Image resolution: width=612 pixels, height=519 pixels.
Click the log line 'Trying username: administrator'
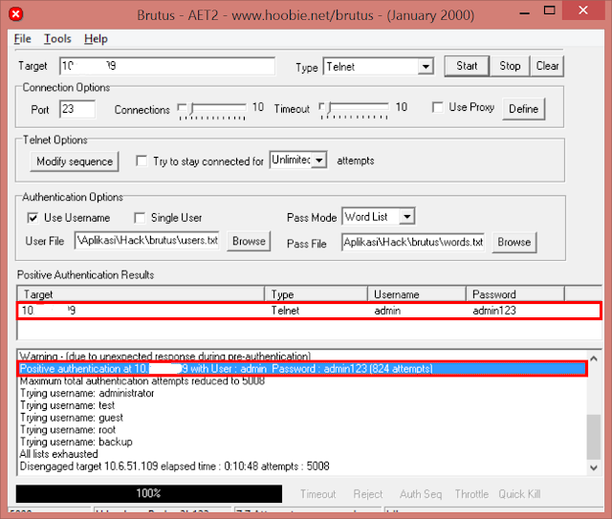point(87,393)
